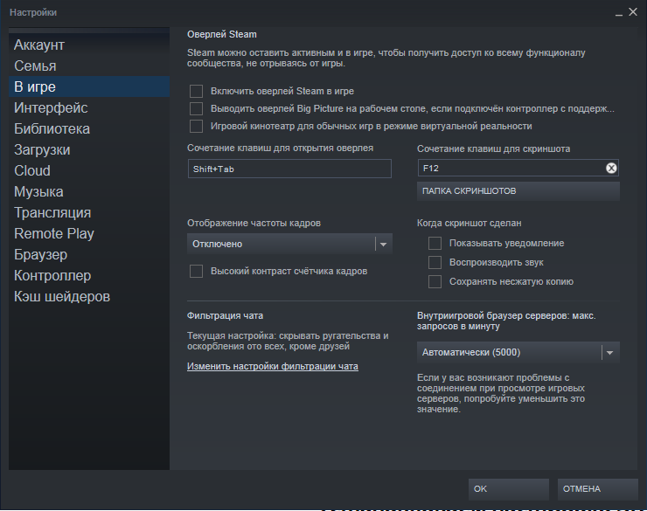Toggle the Big Picture overlay on desktop checkbox
Screen dimensions: 647x511
[196, 109]
